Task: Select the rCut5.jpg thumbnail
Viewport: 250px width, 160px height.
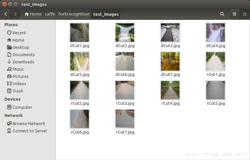Action: pos(215,90)
